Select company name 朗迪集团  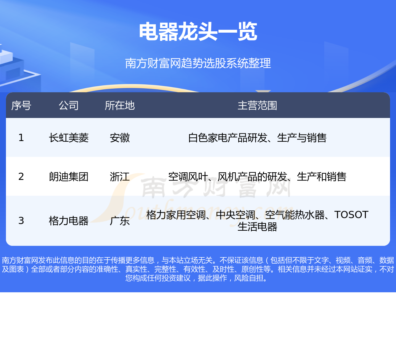click(69, 177)
